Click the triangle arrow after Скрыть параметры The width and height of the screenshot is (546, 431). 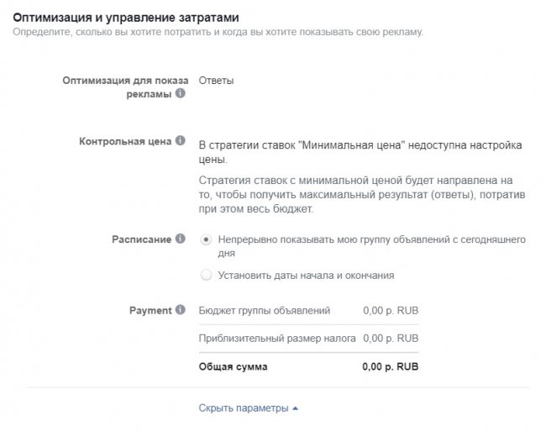[295, 408]
